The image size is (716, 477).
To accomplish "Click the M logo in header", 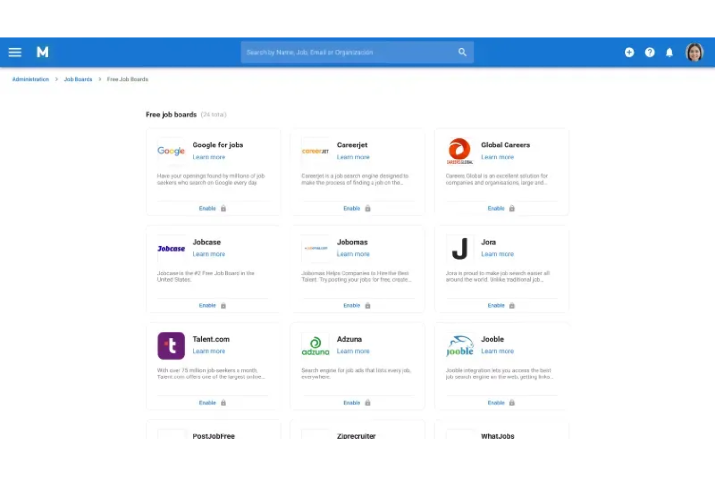I will tap(43, 52).
